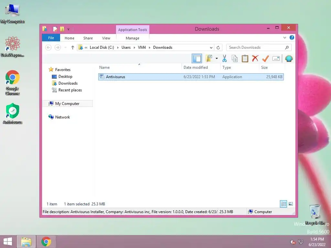Click Local Disk (C:) in address bar

[x=102, y=47]
